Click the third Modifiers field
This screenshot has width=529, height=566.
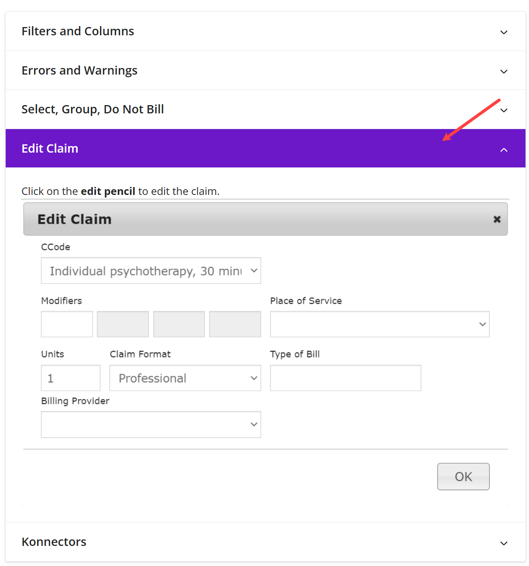click(179, 324)
